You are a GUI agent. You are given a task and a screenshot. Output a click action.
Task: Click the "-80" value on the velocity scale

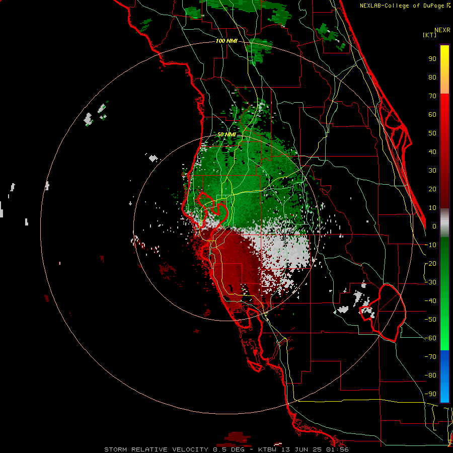(430, 375)
